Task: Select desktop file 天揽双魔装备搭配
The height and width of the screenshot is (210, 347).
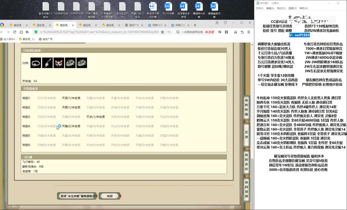Action: coord(92,10)
